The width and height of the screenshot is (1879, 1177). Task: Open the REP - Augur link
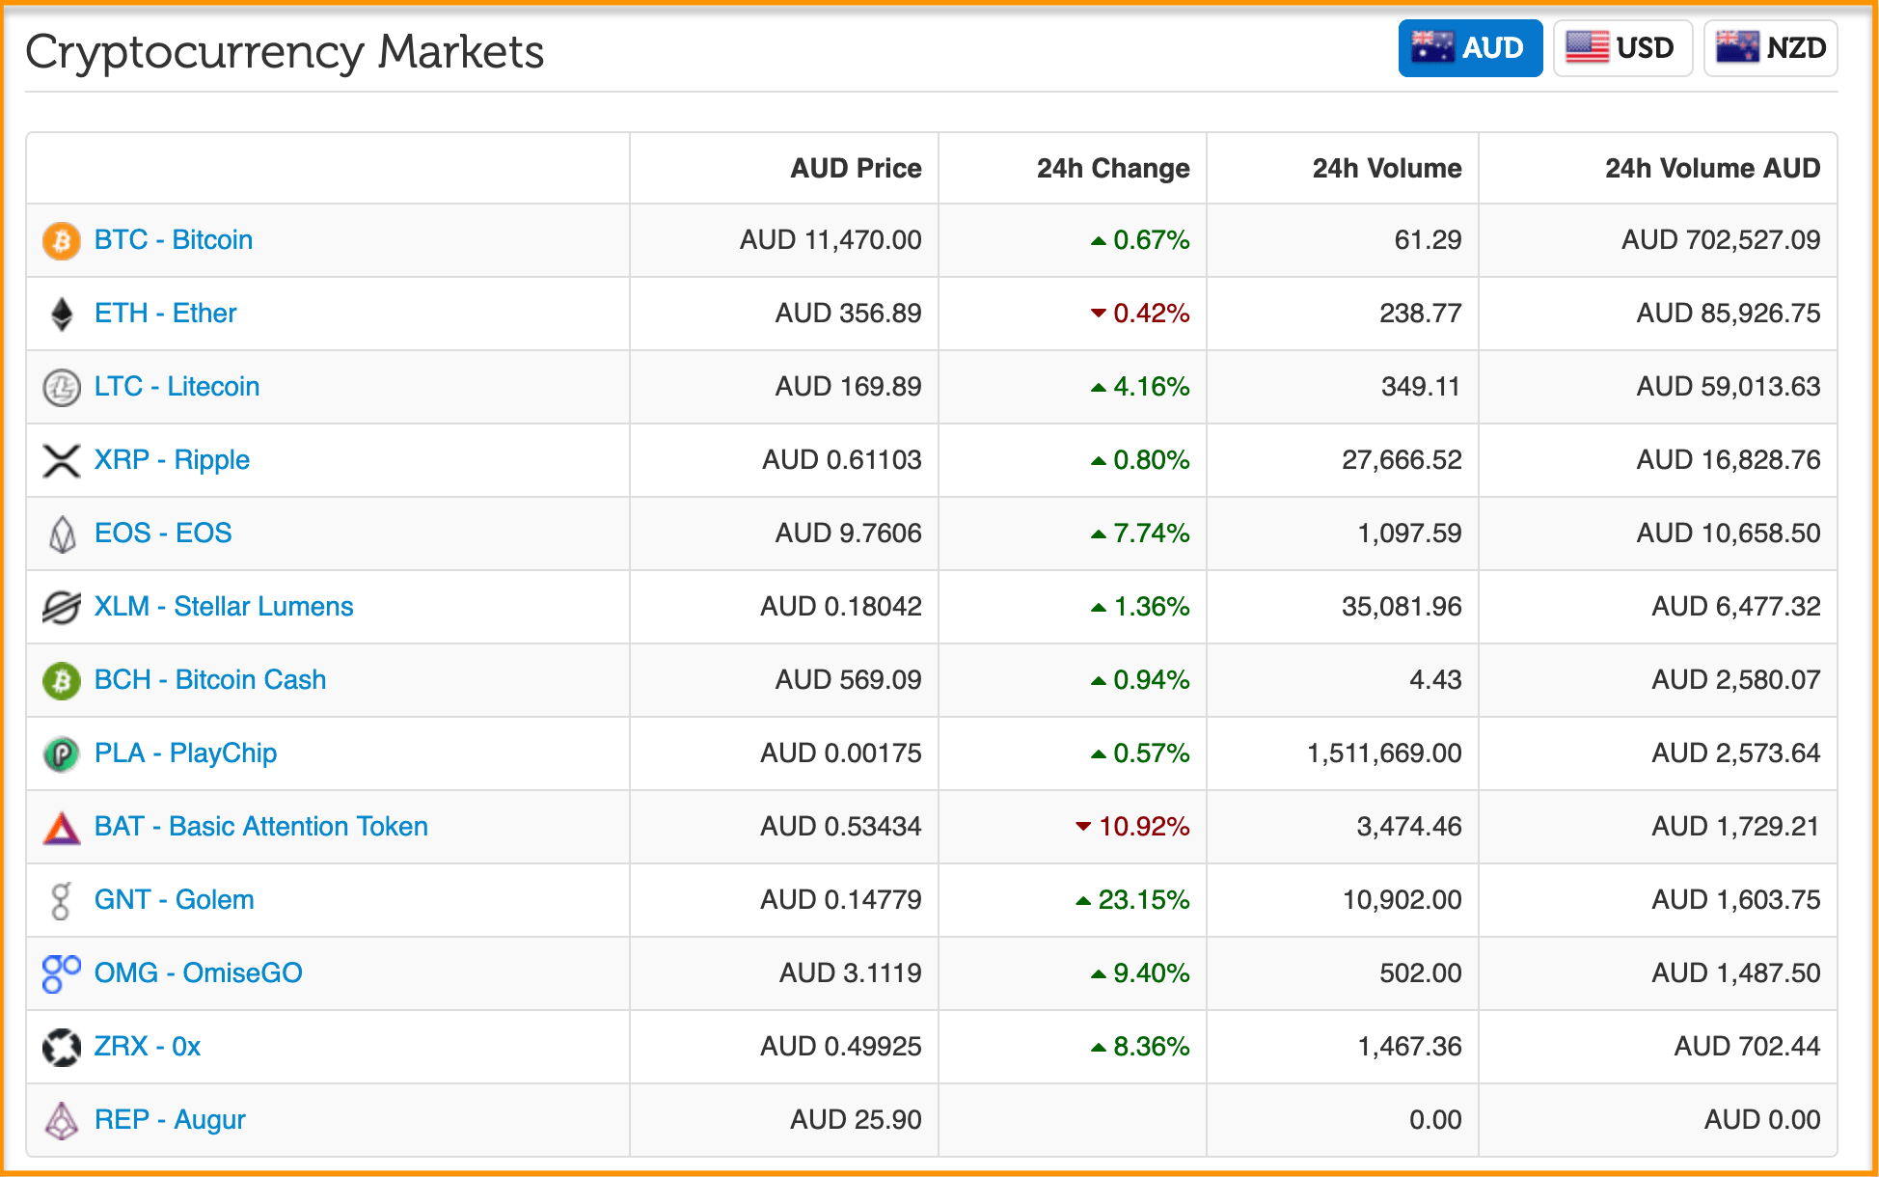(170, 1119)
